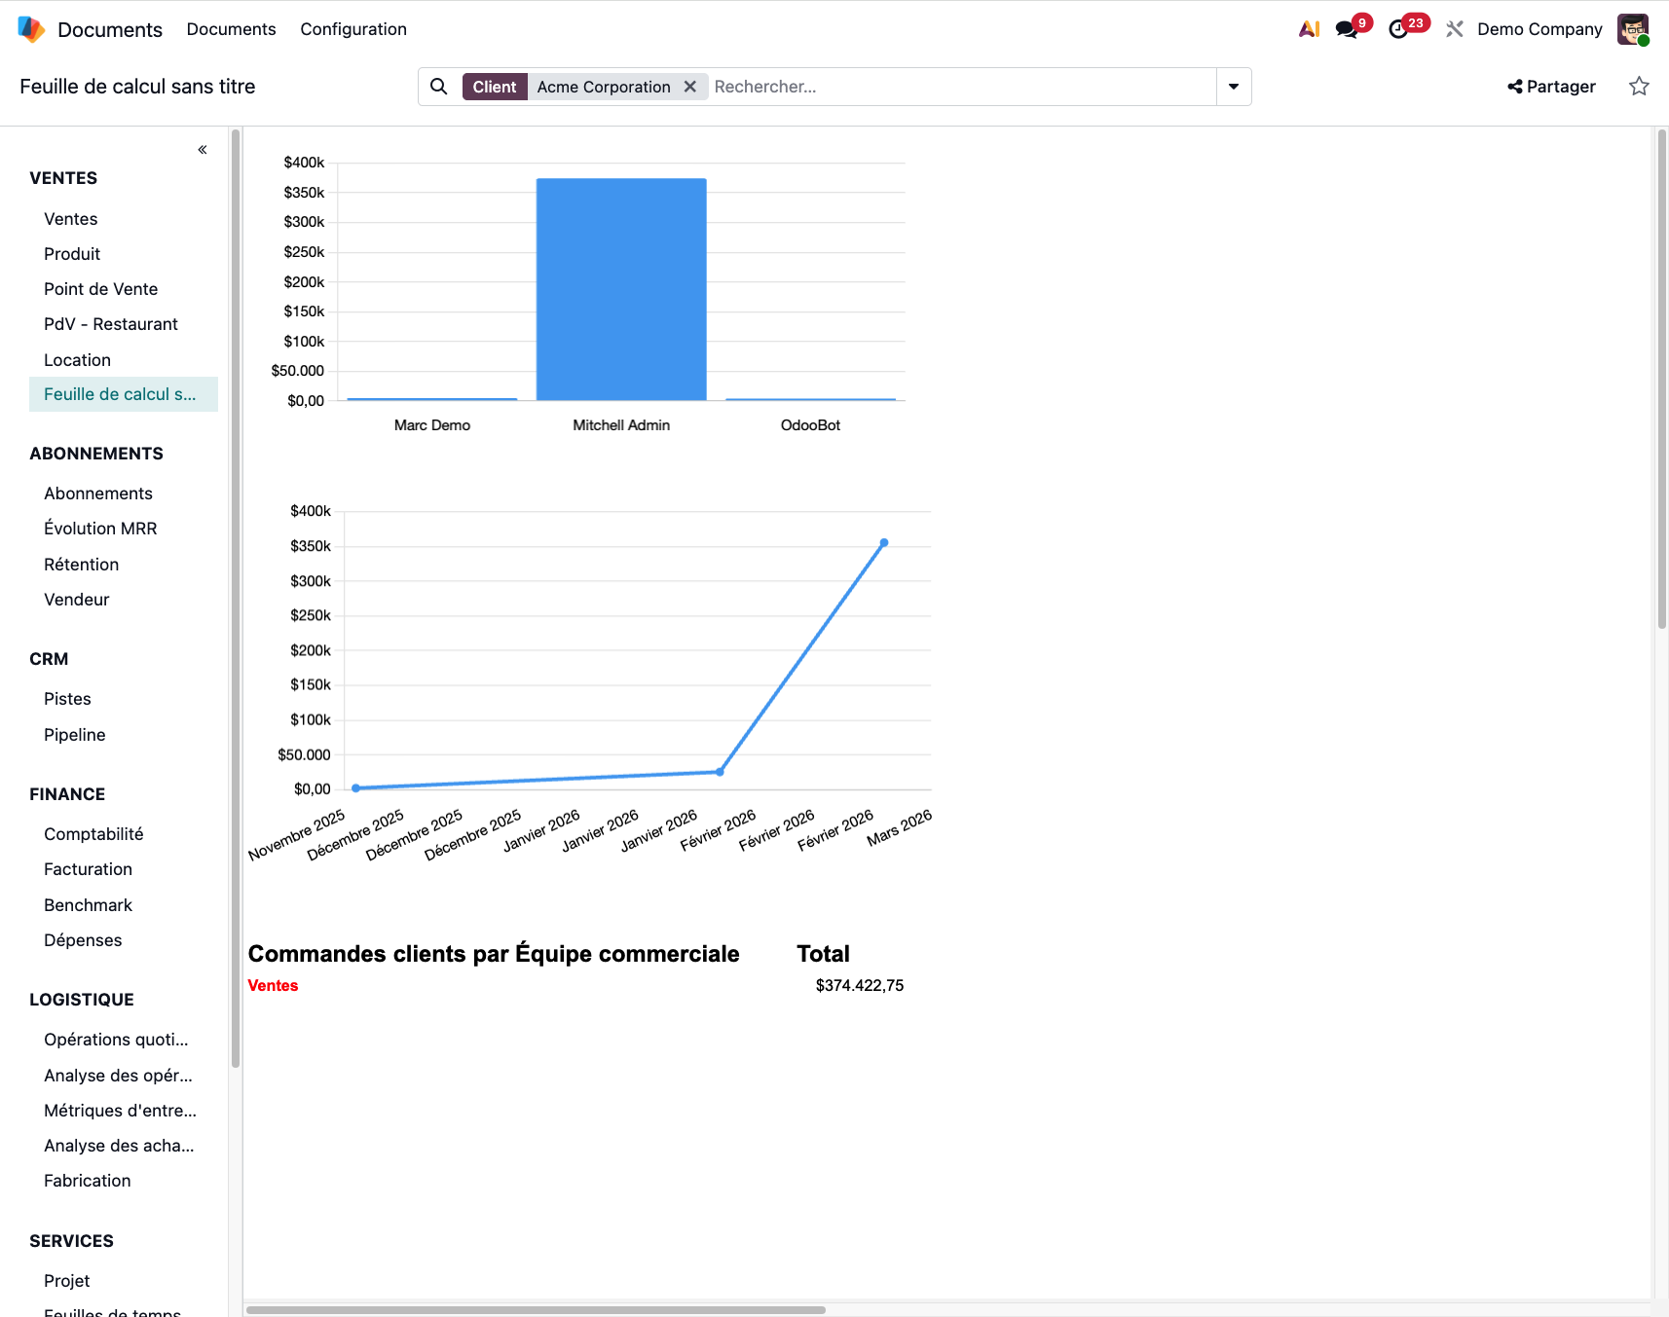This screenshot has width=1669, height=1317.
Task: Expand the search options dropdown arrow
Action: coord(1233,87)
